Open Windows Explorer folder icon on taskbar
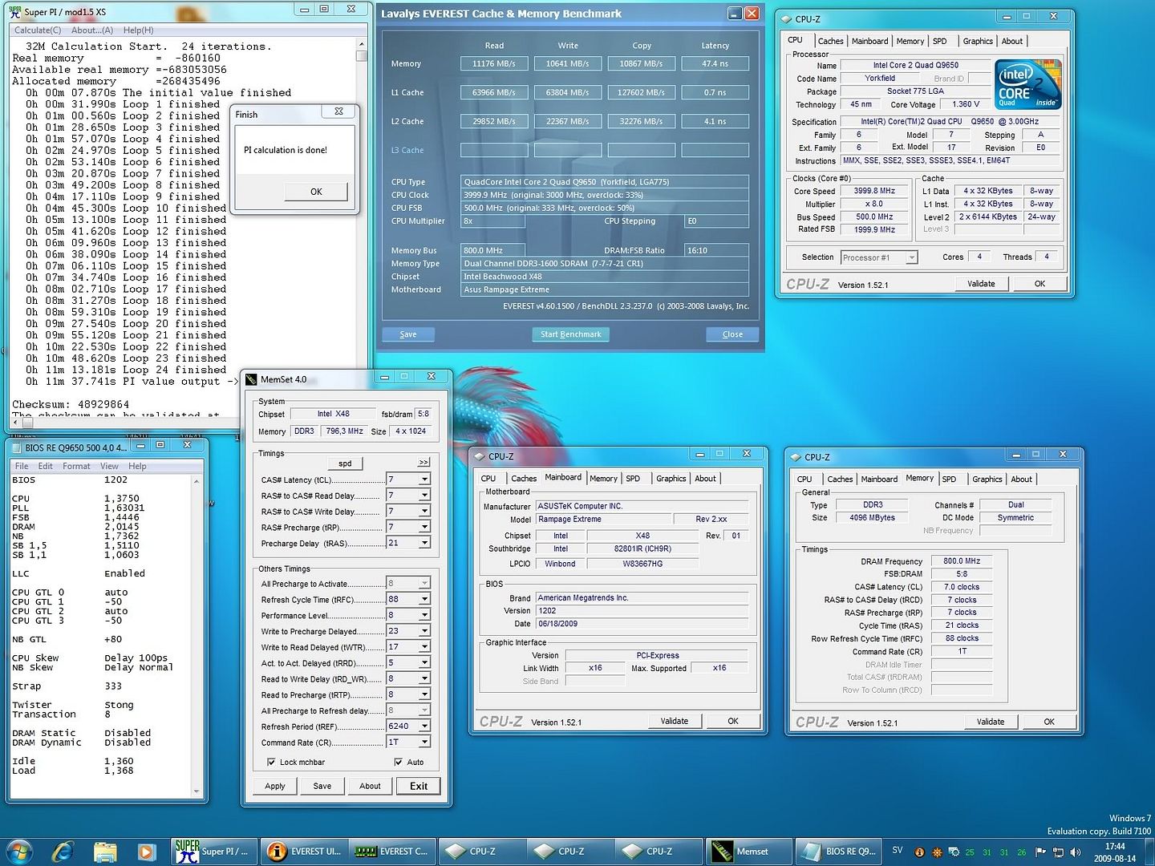Image resolution: width=1155 pixels, height=866 pixels. click(x=105, y=851)
